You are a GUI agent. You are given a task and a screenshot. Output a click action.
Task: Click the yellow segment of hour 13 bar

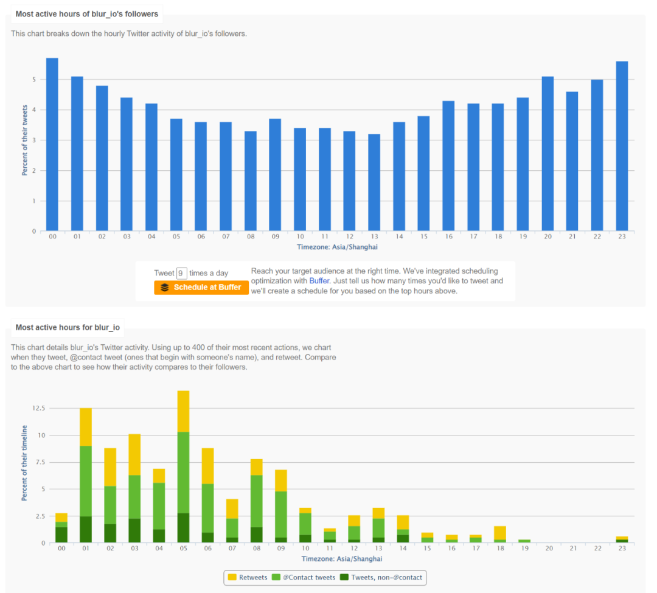(x=378, y=513)
